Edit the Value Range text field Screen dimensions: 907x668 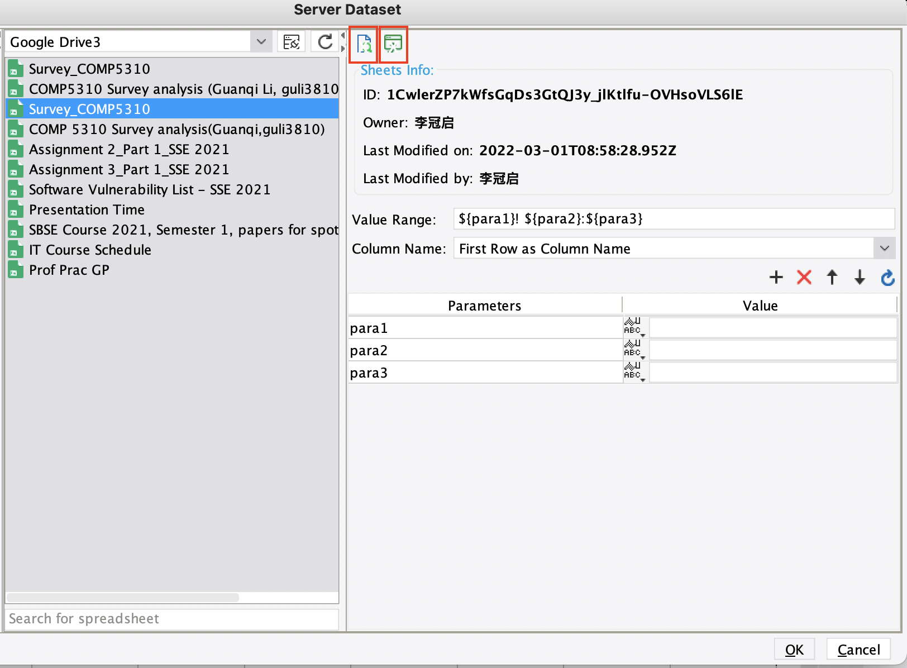point(670,219)
